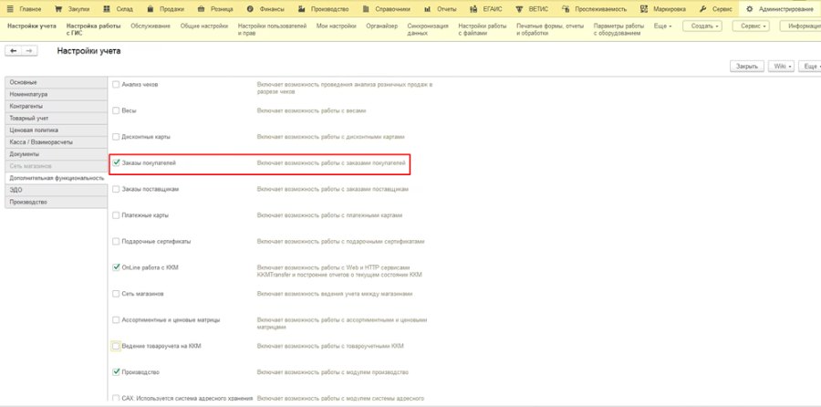Open the Финансы section icon
821x407 pixels.
(x=250, y=9)
